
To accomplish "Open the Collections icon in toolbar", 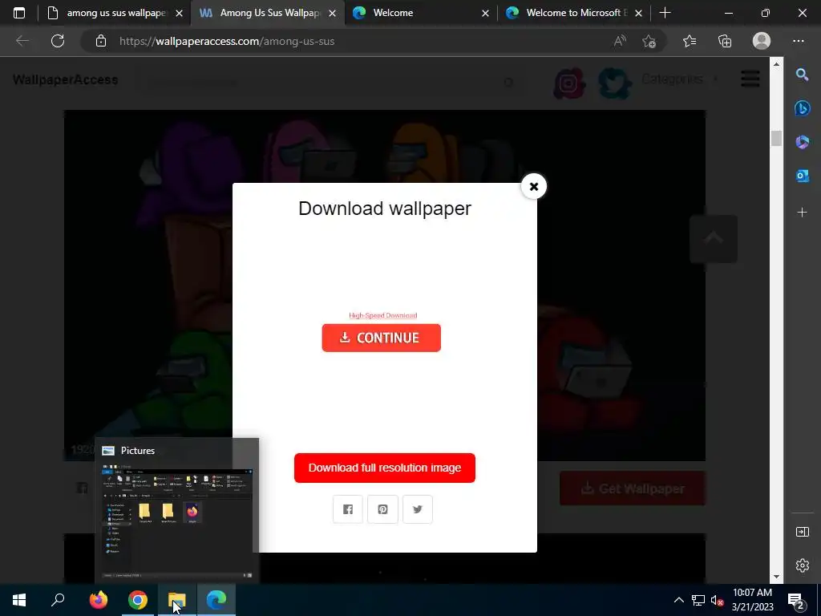I will coord(725,41).
